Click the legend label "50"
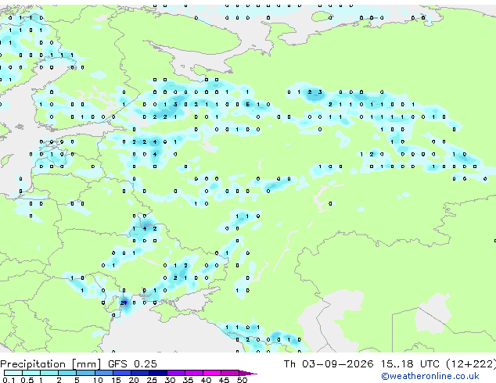This screenshot has width=496, height=383. pos(242,380)
